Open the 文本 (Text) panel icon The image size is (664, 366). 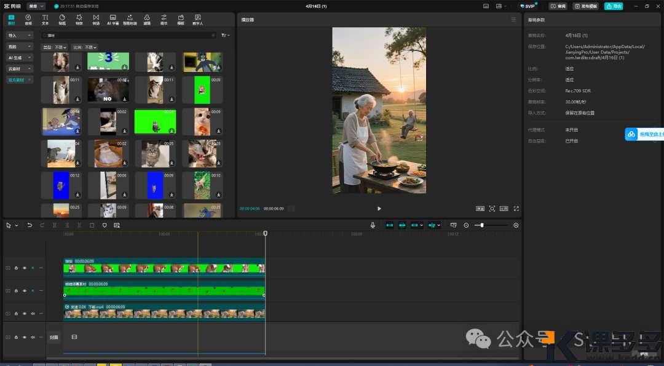pos(45,20)
